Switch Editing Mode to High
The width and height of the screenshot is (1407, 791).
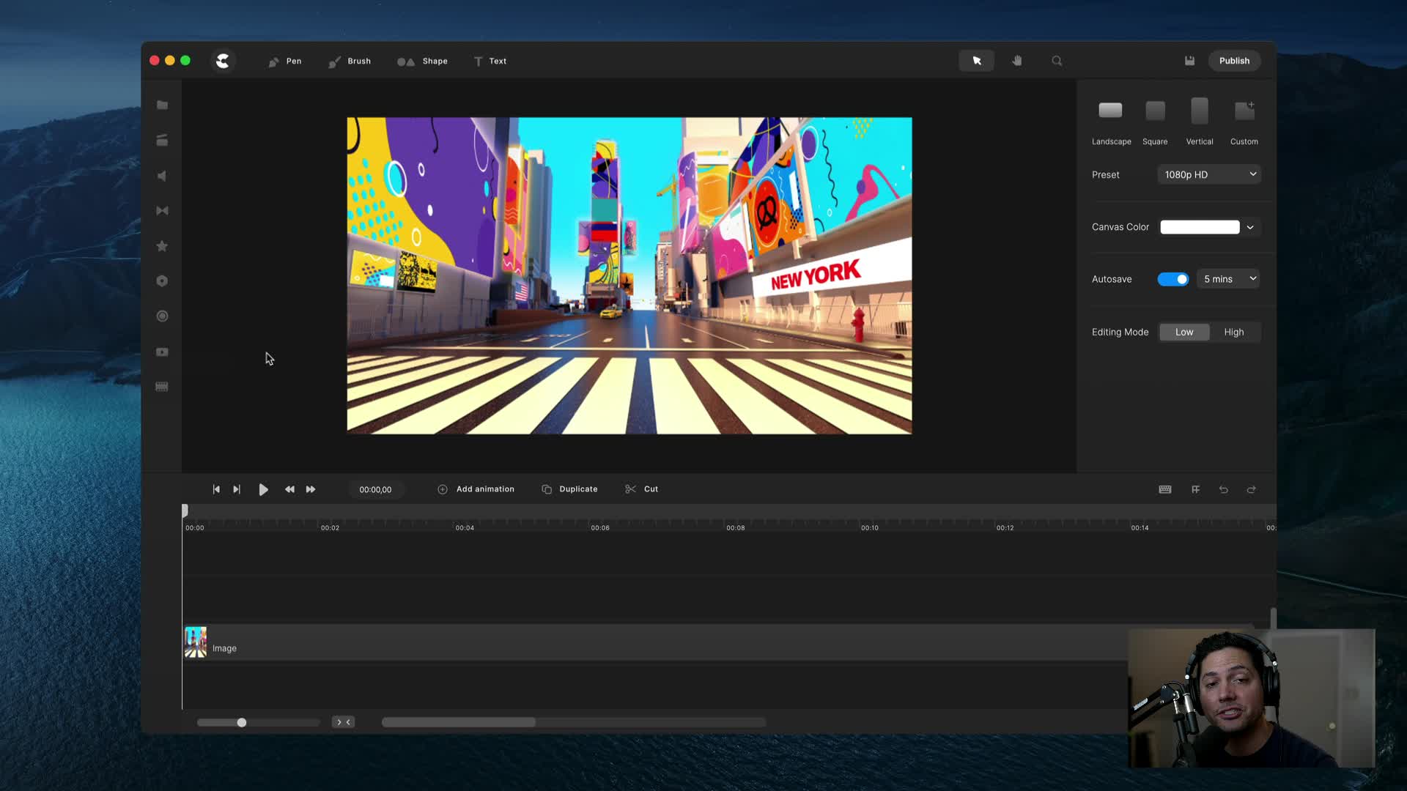(1234, 331)
